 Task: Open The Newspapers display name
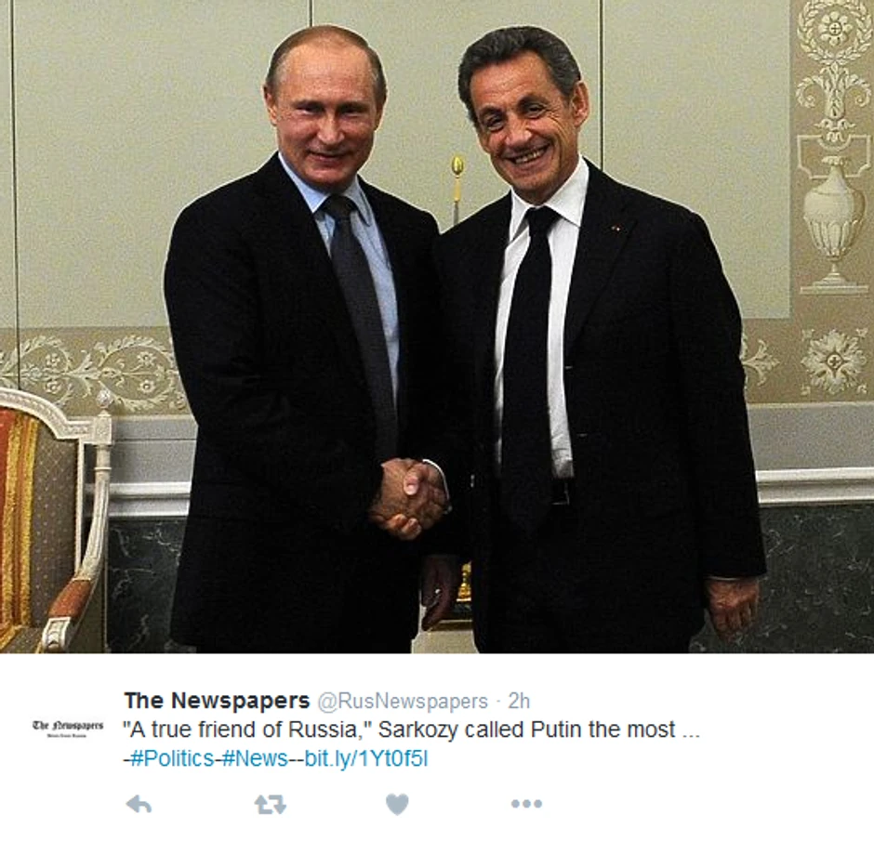217,701
